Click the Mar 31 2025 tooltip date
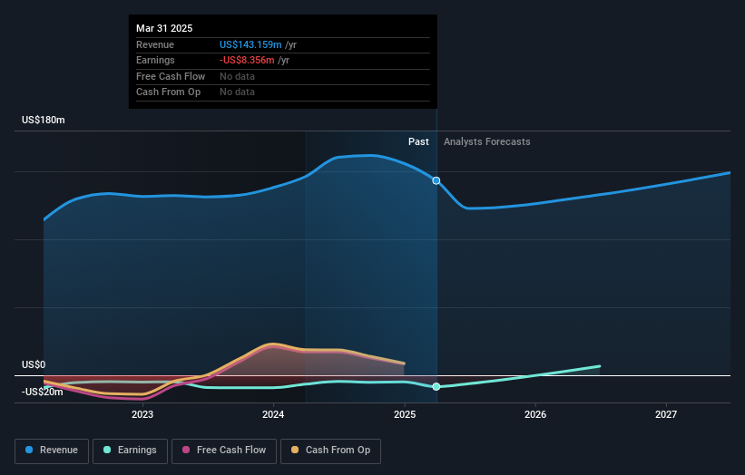 point(164,28)
